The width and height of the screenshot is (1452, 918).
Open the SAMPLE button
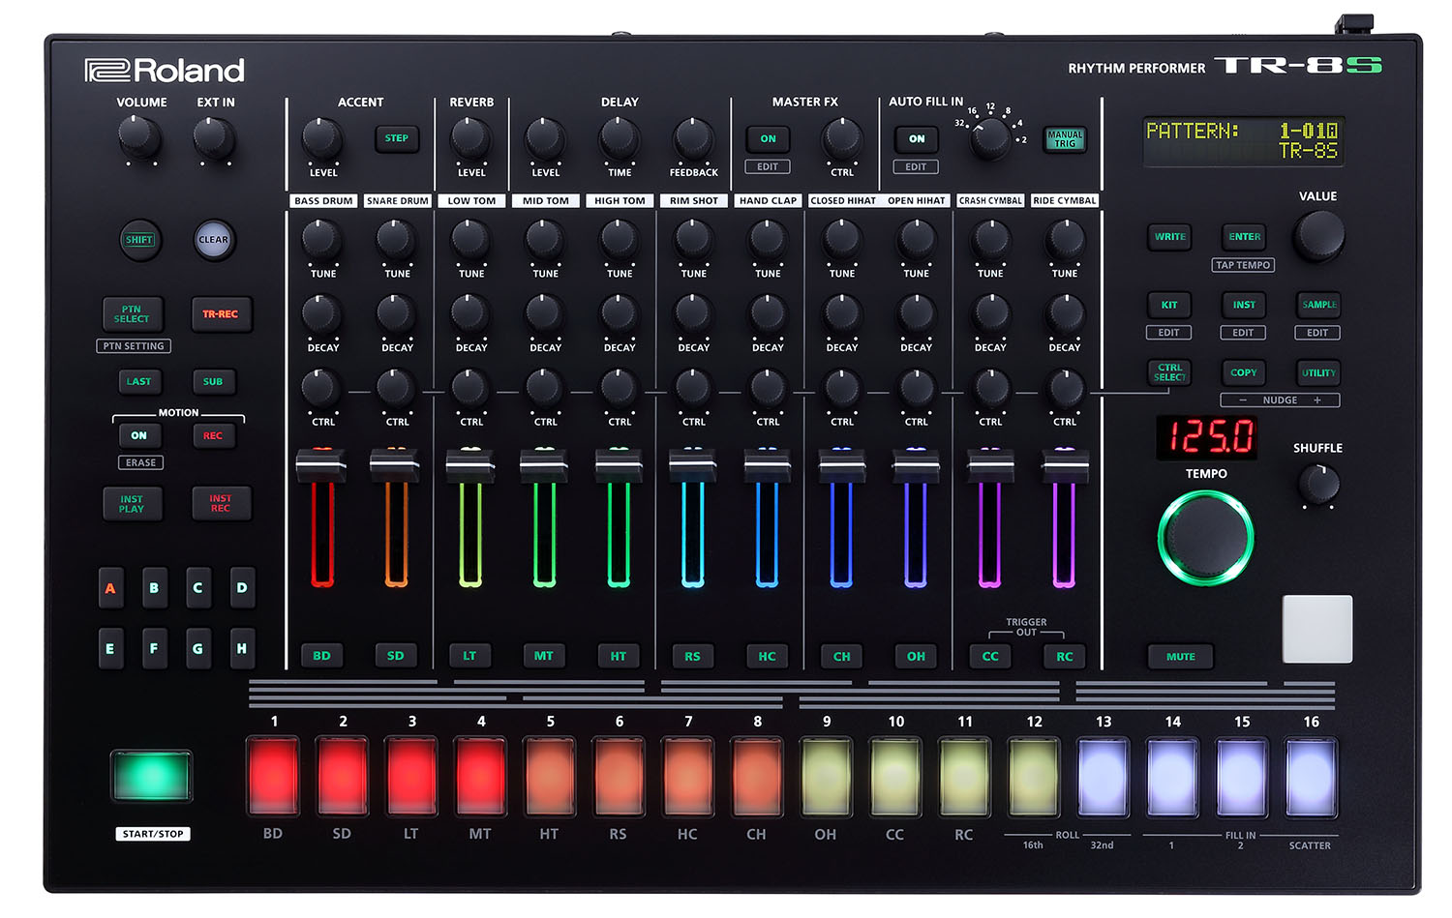[x=1318, y=305]
